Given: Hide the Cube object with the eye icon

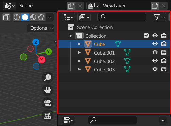Looking at the screenshot, I should (x=155, y=44).
